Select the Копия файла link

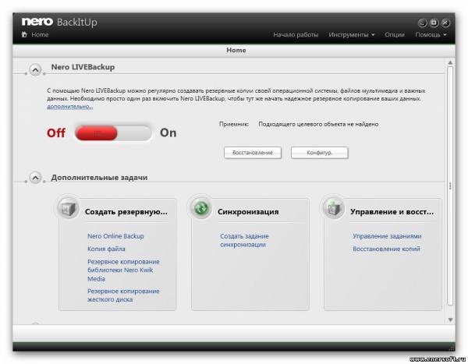click(x=106, y=249)
